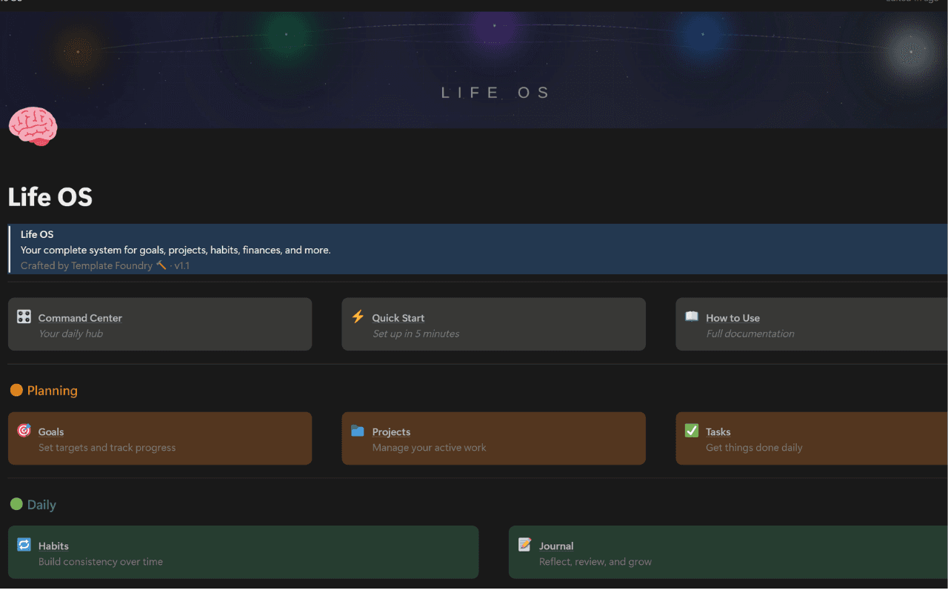This screenshot has height=593, width=948.
Task: Click the lightning bolt icon on Quick Start
Action: click(358, 317)
